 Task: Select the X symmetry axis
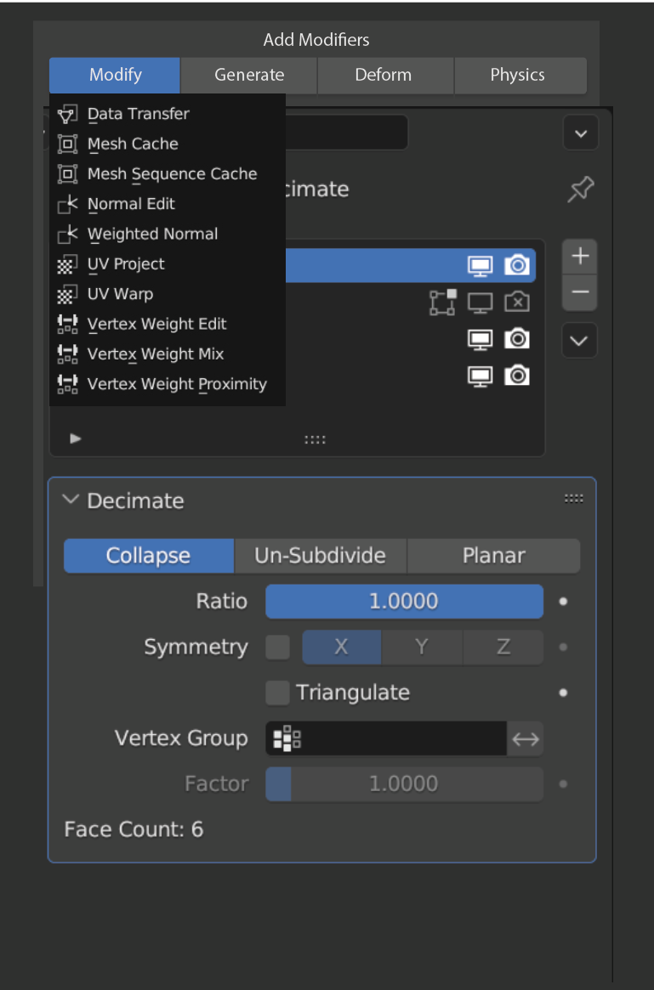tap(341, 648)
